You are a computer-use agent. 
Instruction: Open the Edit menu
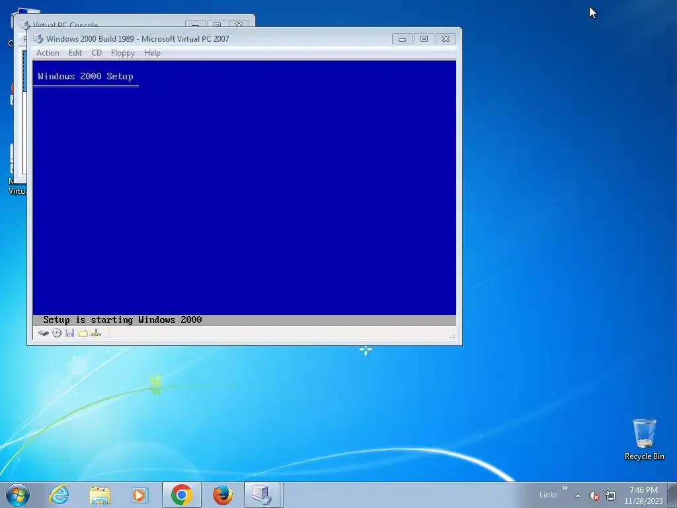pos(75,53)
